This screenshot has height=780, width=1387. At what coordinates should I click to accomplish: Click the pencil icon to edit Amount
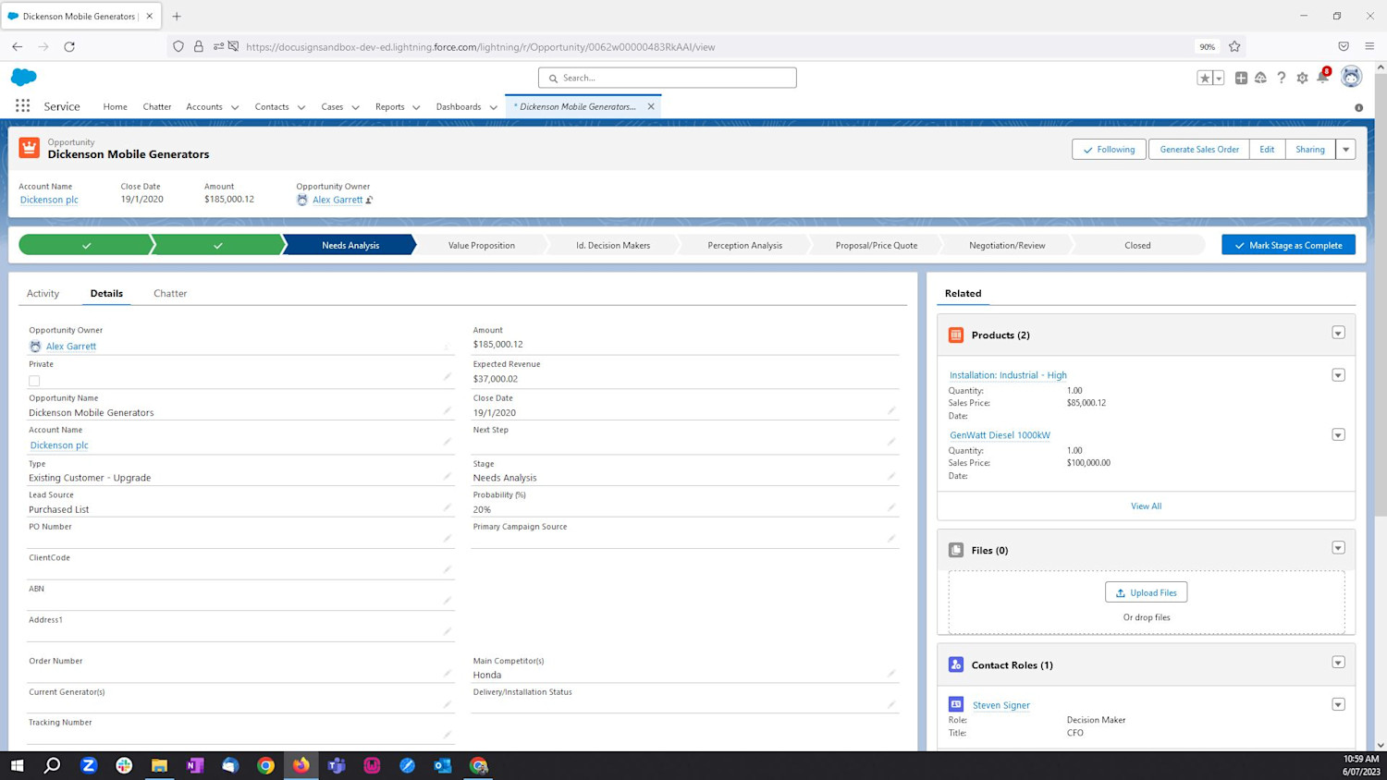[890, 346]
